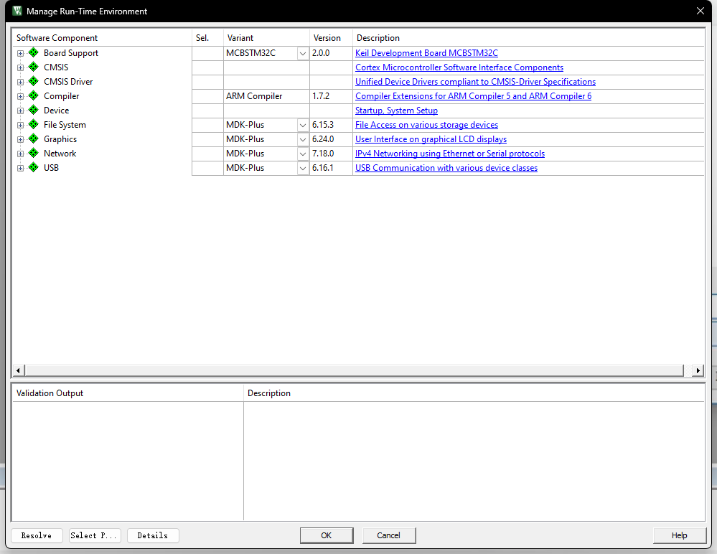
Task: Click the ARM Compiler variant cell
Action: [266, 96]
